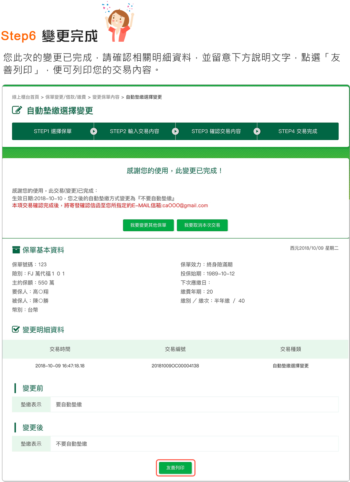Viewport: 350px width, 482px height.
Task: Click the 我要變更其他保單 button
Action: point(148,225)
